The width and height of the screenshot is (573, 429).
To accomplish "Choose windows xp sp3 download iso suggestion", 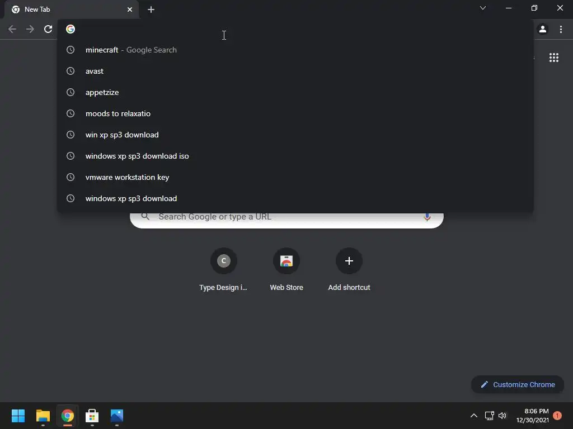I will click(x=295, y=156).
